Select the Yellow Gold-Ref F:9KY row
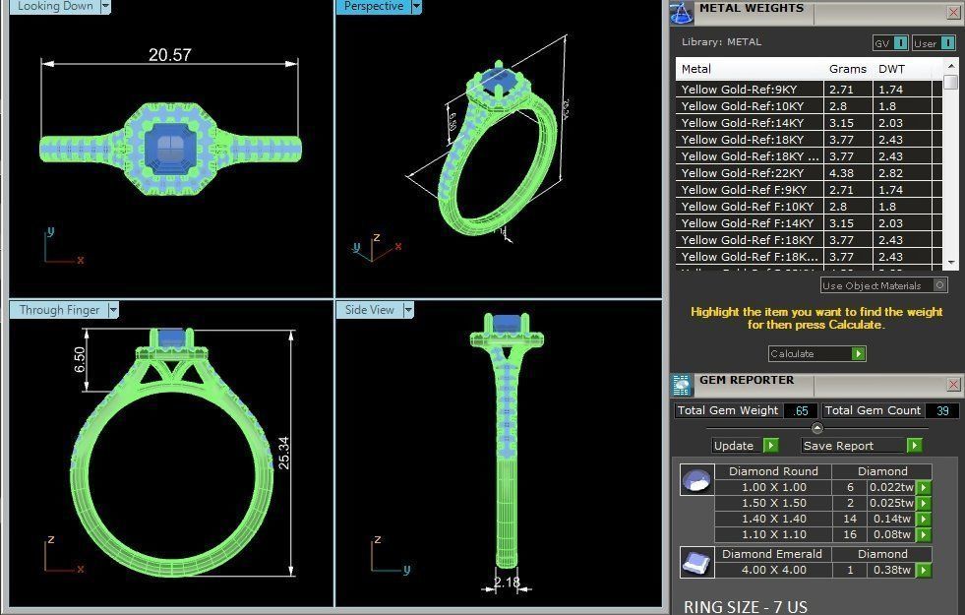Viewport: 965px width, 615px height. (809, 190)
